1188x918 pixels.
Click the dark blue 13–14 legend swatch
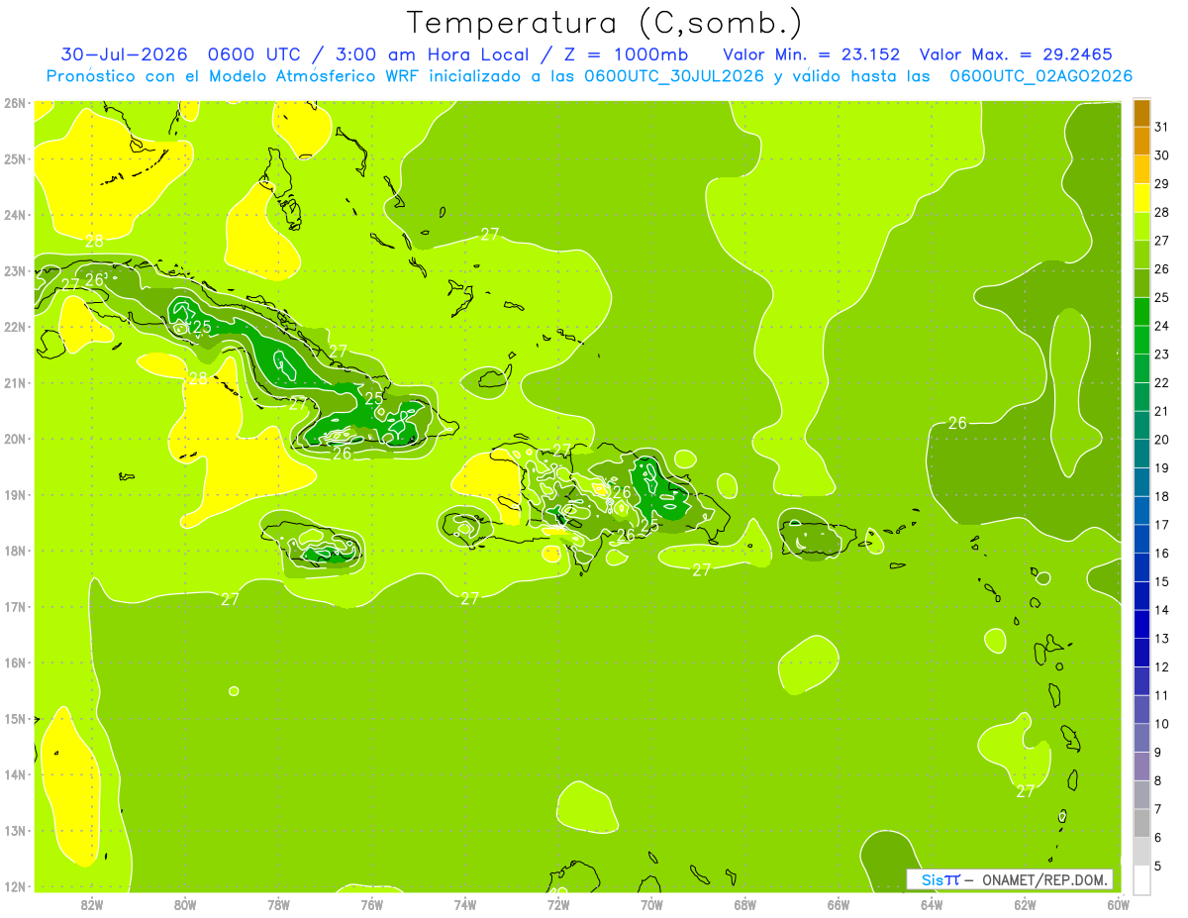point(1141,625)
